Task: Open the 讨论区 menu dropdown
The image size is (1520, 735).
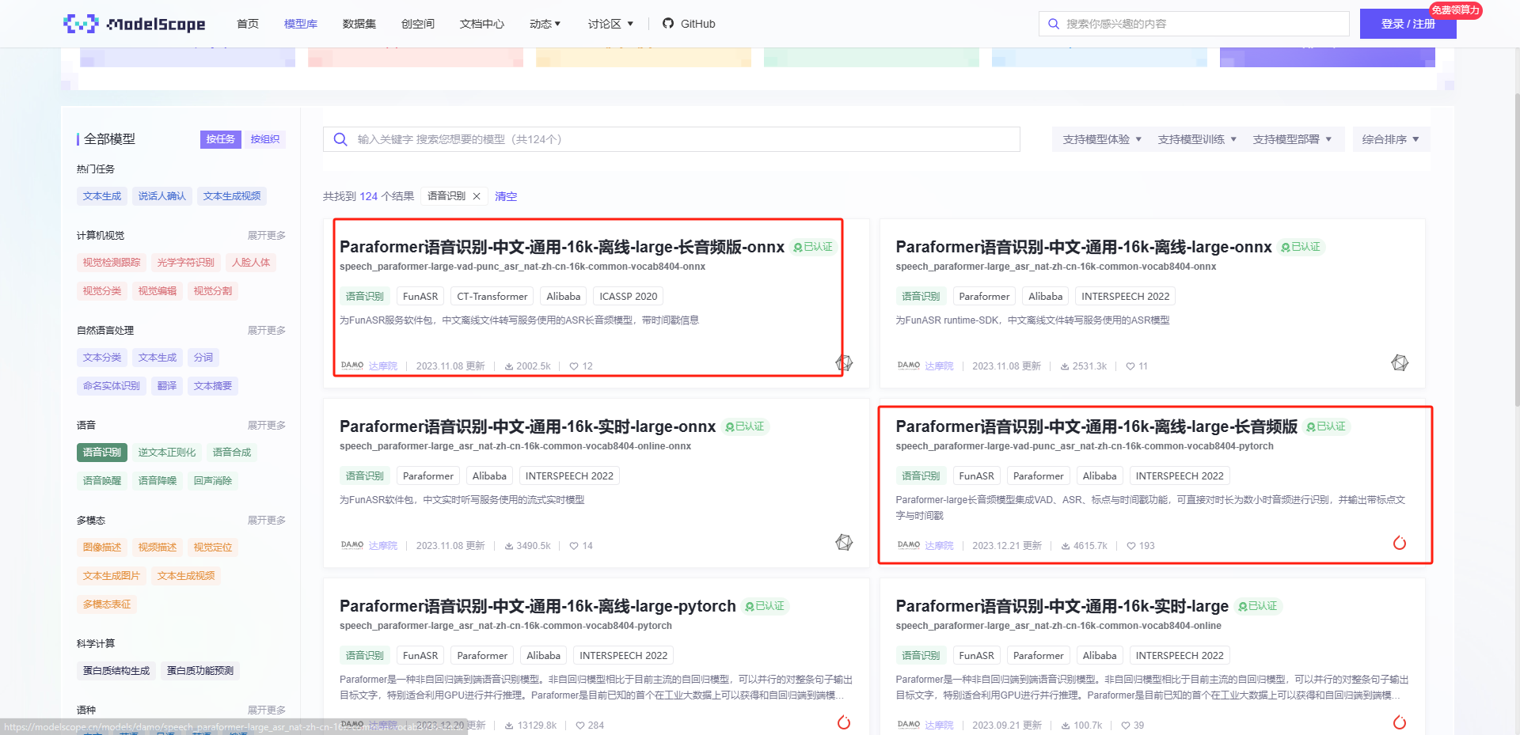Action: [610, 24]
